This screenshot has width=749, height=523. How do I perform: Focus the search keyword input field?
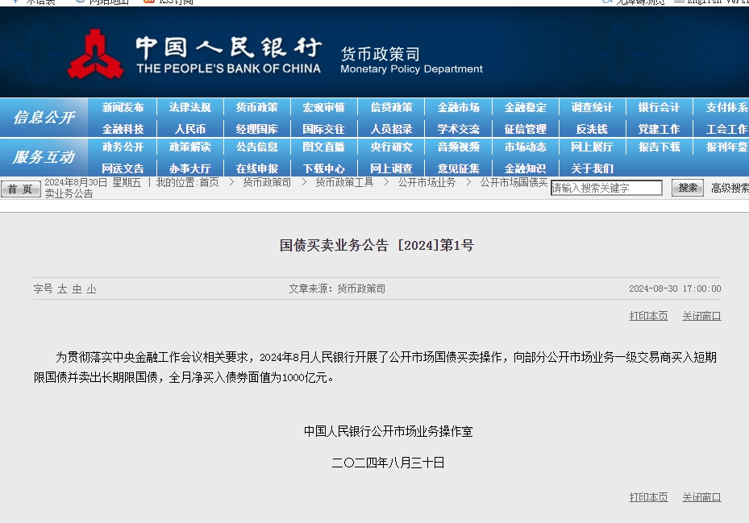click(x=606, y=188)
